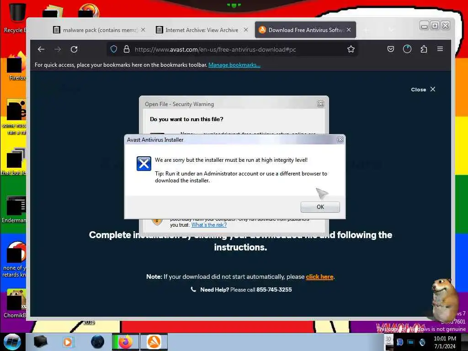Open the Manage bookmarks link
The image size is (468, 351).
click(234, 65)
